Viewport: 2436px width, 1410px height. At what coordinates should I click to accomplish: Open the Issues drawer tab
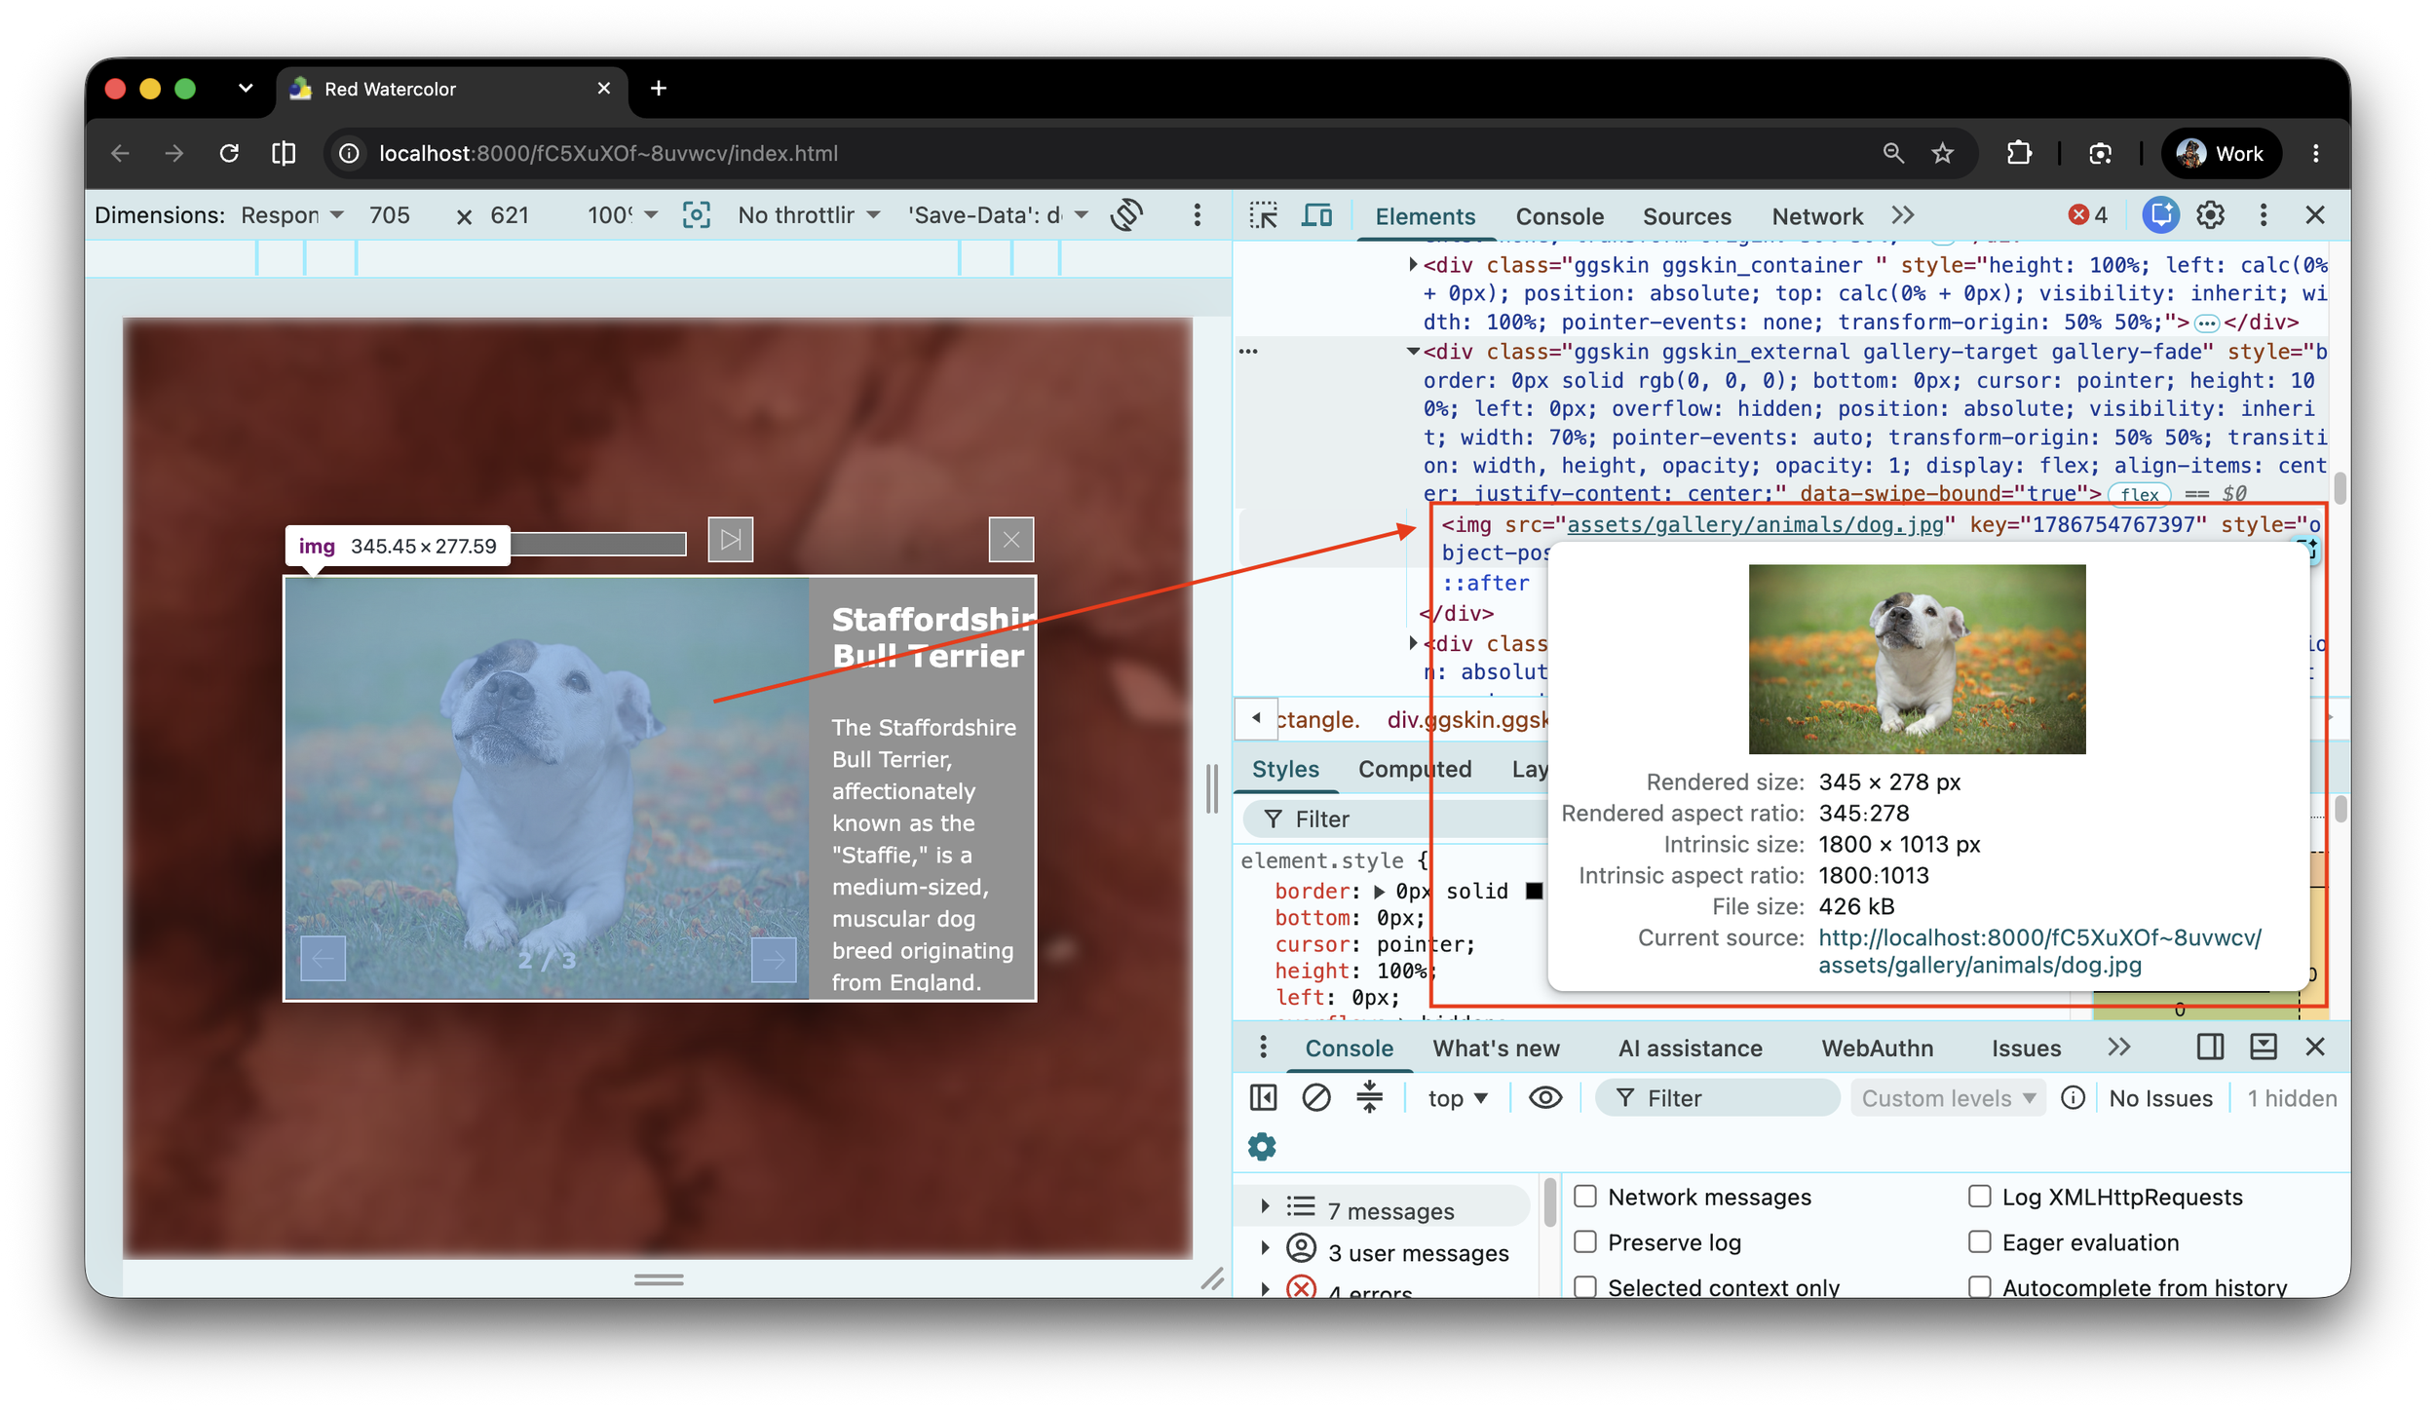click(x=2026, y=1048)
